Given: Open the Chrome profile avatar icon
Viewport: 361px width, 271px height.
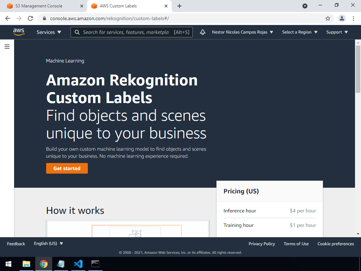Looking at the screenshot, I should [342, 18].
